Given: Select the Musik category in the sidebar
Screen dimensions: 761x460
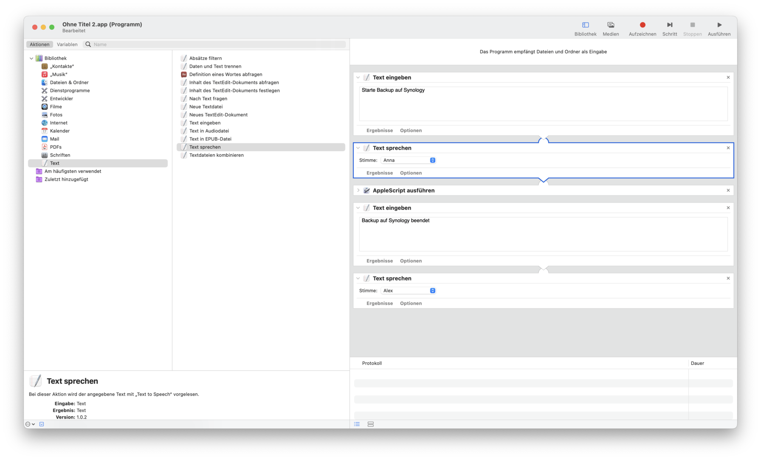Looking at the screenshot, I should 59,74.
